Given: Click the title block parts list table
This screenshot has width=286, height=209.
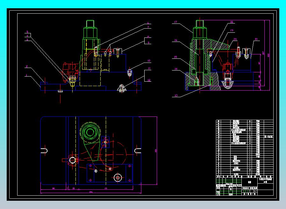Looking at the screenshot, I should coord(245,149).
